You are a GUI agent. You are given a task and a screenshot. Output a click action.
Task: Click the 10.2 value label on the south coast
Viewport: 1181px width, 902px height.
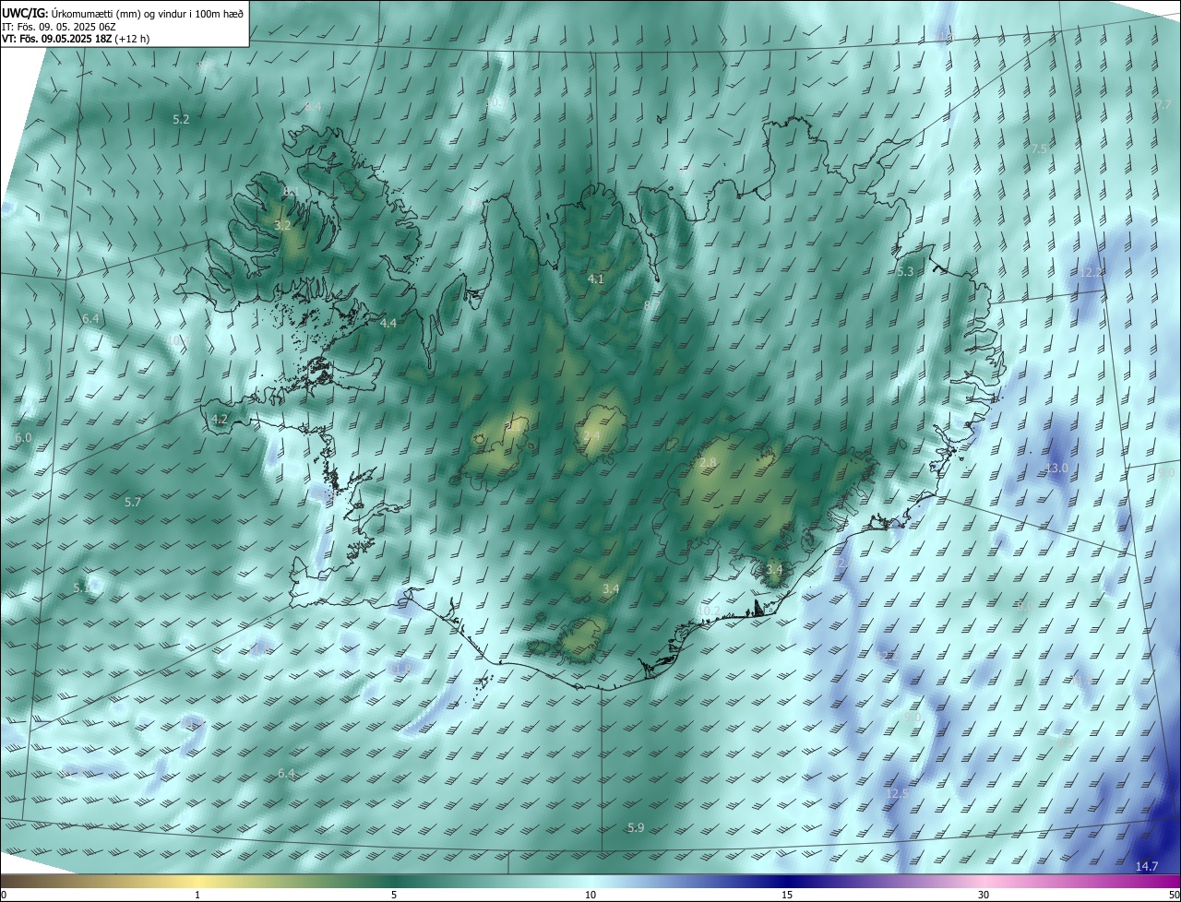pos(709,611)
